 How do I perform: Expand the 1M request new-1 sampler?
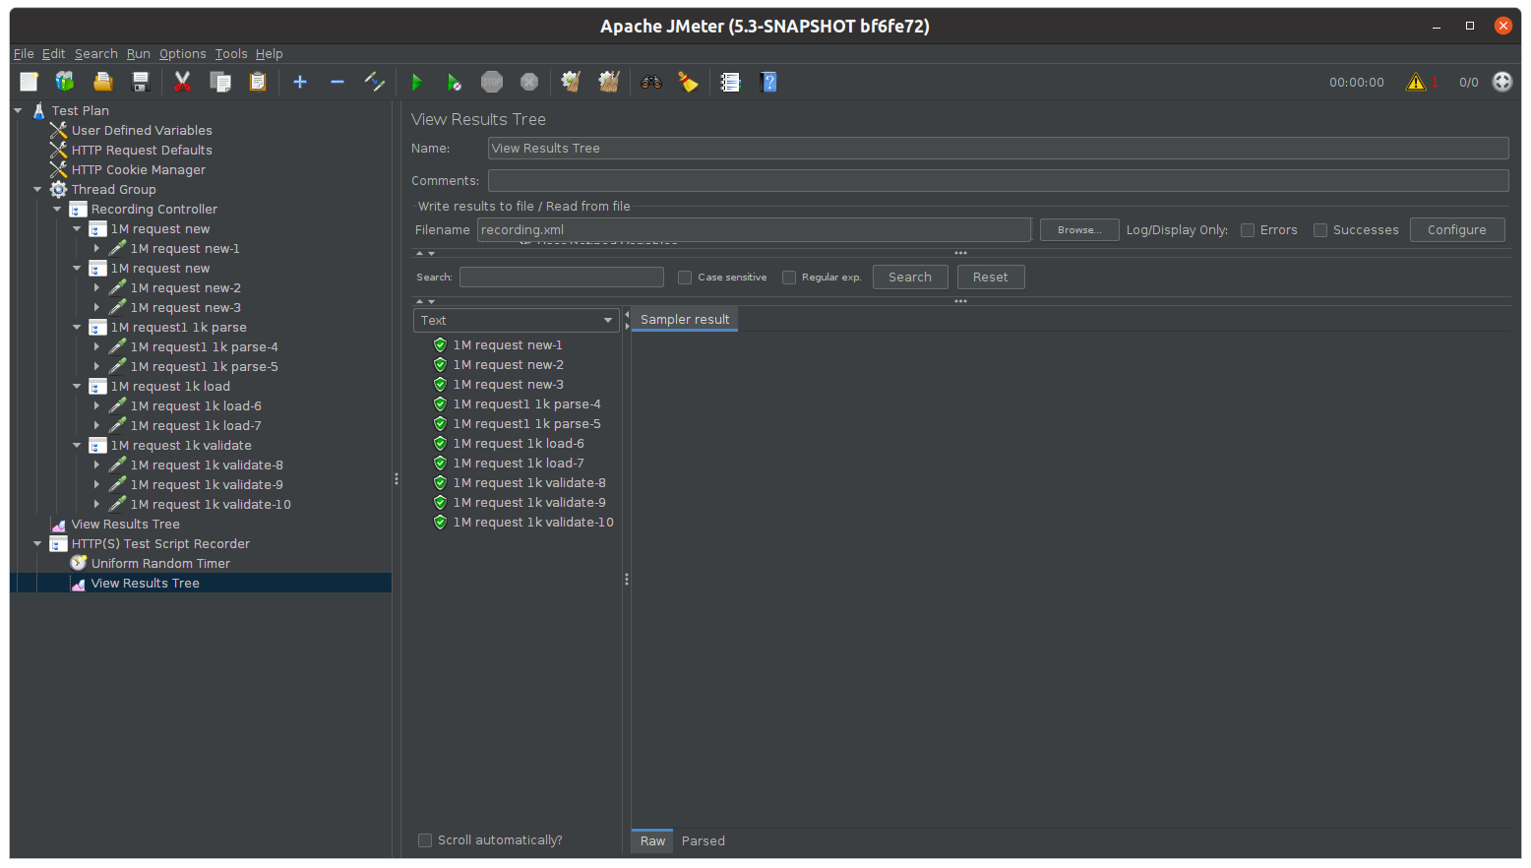96,248
